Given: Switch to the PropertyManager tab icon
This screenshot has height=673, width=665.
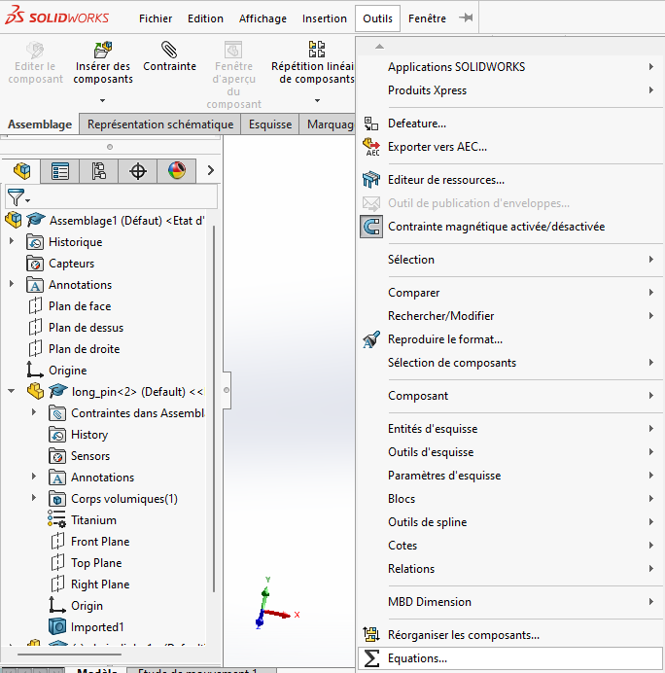Looking at the screenshot, I should (60, 171).
